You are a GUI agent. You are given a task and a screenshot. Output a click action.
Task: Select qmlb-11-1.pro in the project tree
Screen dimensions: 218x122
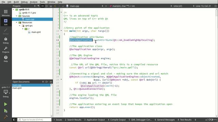pos(29,13)
